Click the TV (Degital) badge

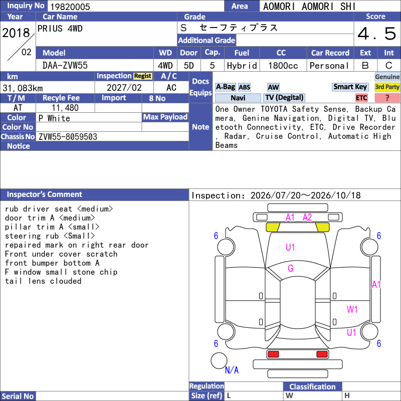coord(284,97)
